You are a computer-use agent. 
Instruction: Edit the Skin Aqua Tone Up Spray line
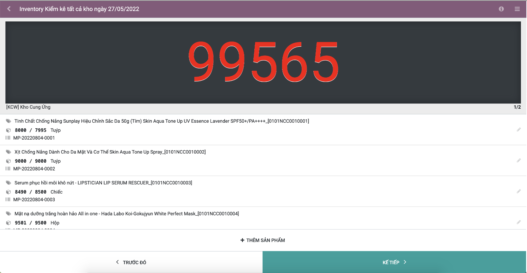tap(518, 160)
